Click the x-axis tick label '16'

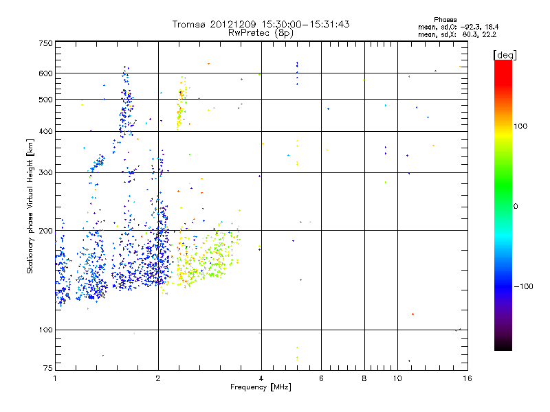467,378
